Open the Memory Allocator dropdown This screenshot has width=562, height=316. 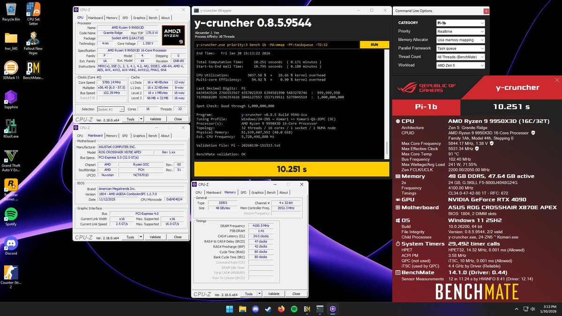pos(460,40)
